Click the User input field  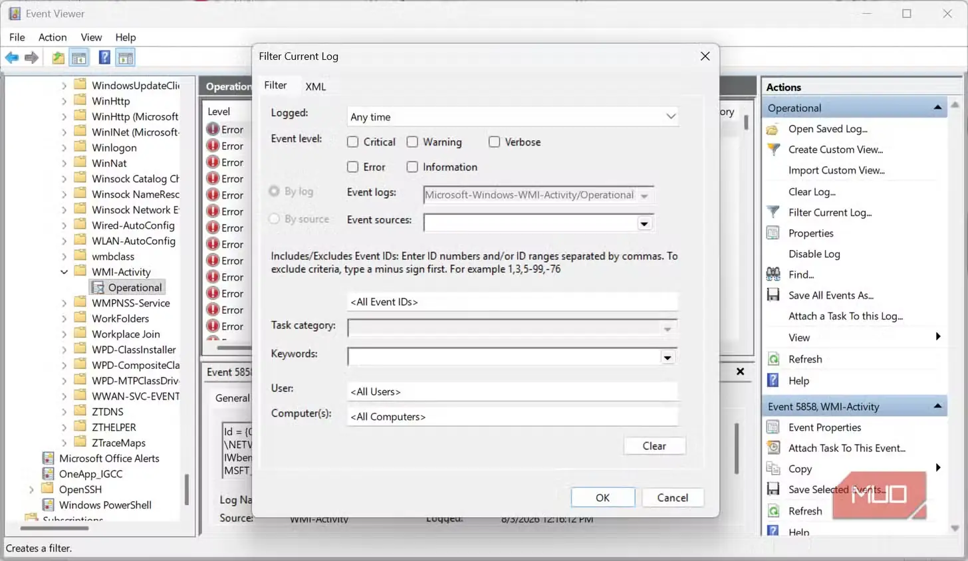513,392
